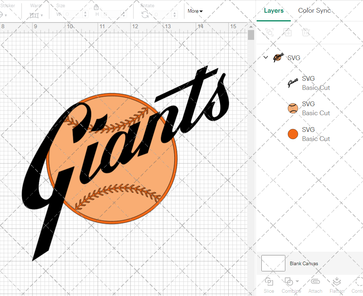Viewport: 363px width, 296px height.
Task: Collapse the SVG group layer
Action: (x=266, y=57)
